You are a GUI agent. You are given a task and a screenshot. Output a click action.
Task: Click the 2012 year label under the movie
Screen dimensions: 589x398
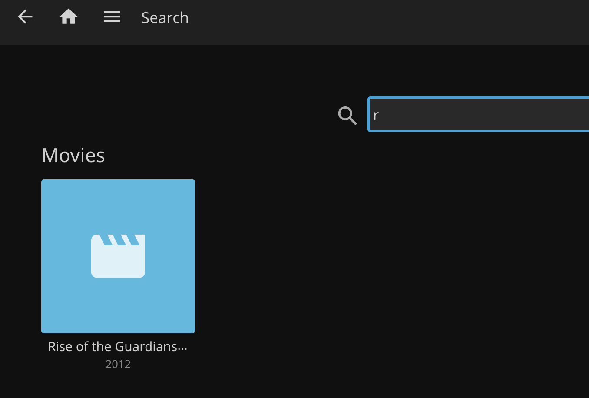coord(118,364)
